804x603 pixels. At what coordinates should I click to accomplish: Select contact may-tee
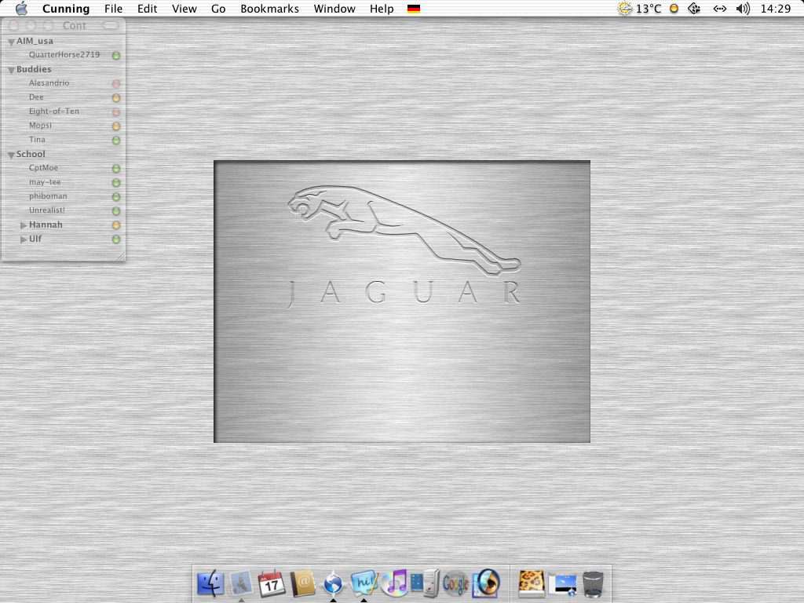tap(45, 182)
